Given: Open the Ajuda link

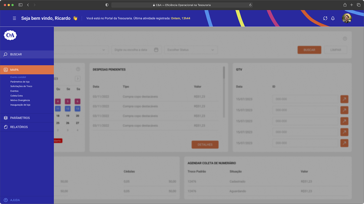Looking at the screenshot, I should (x=15, y=200).
